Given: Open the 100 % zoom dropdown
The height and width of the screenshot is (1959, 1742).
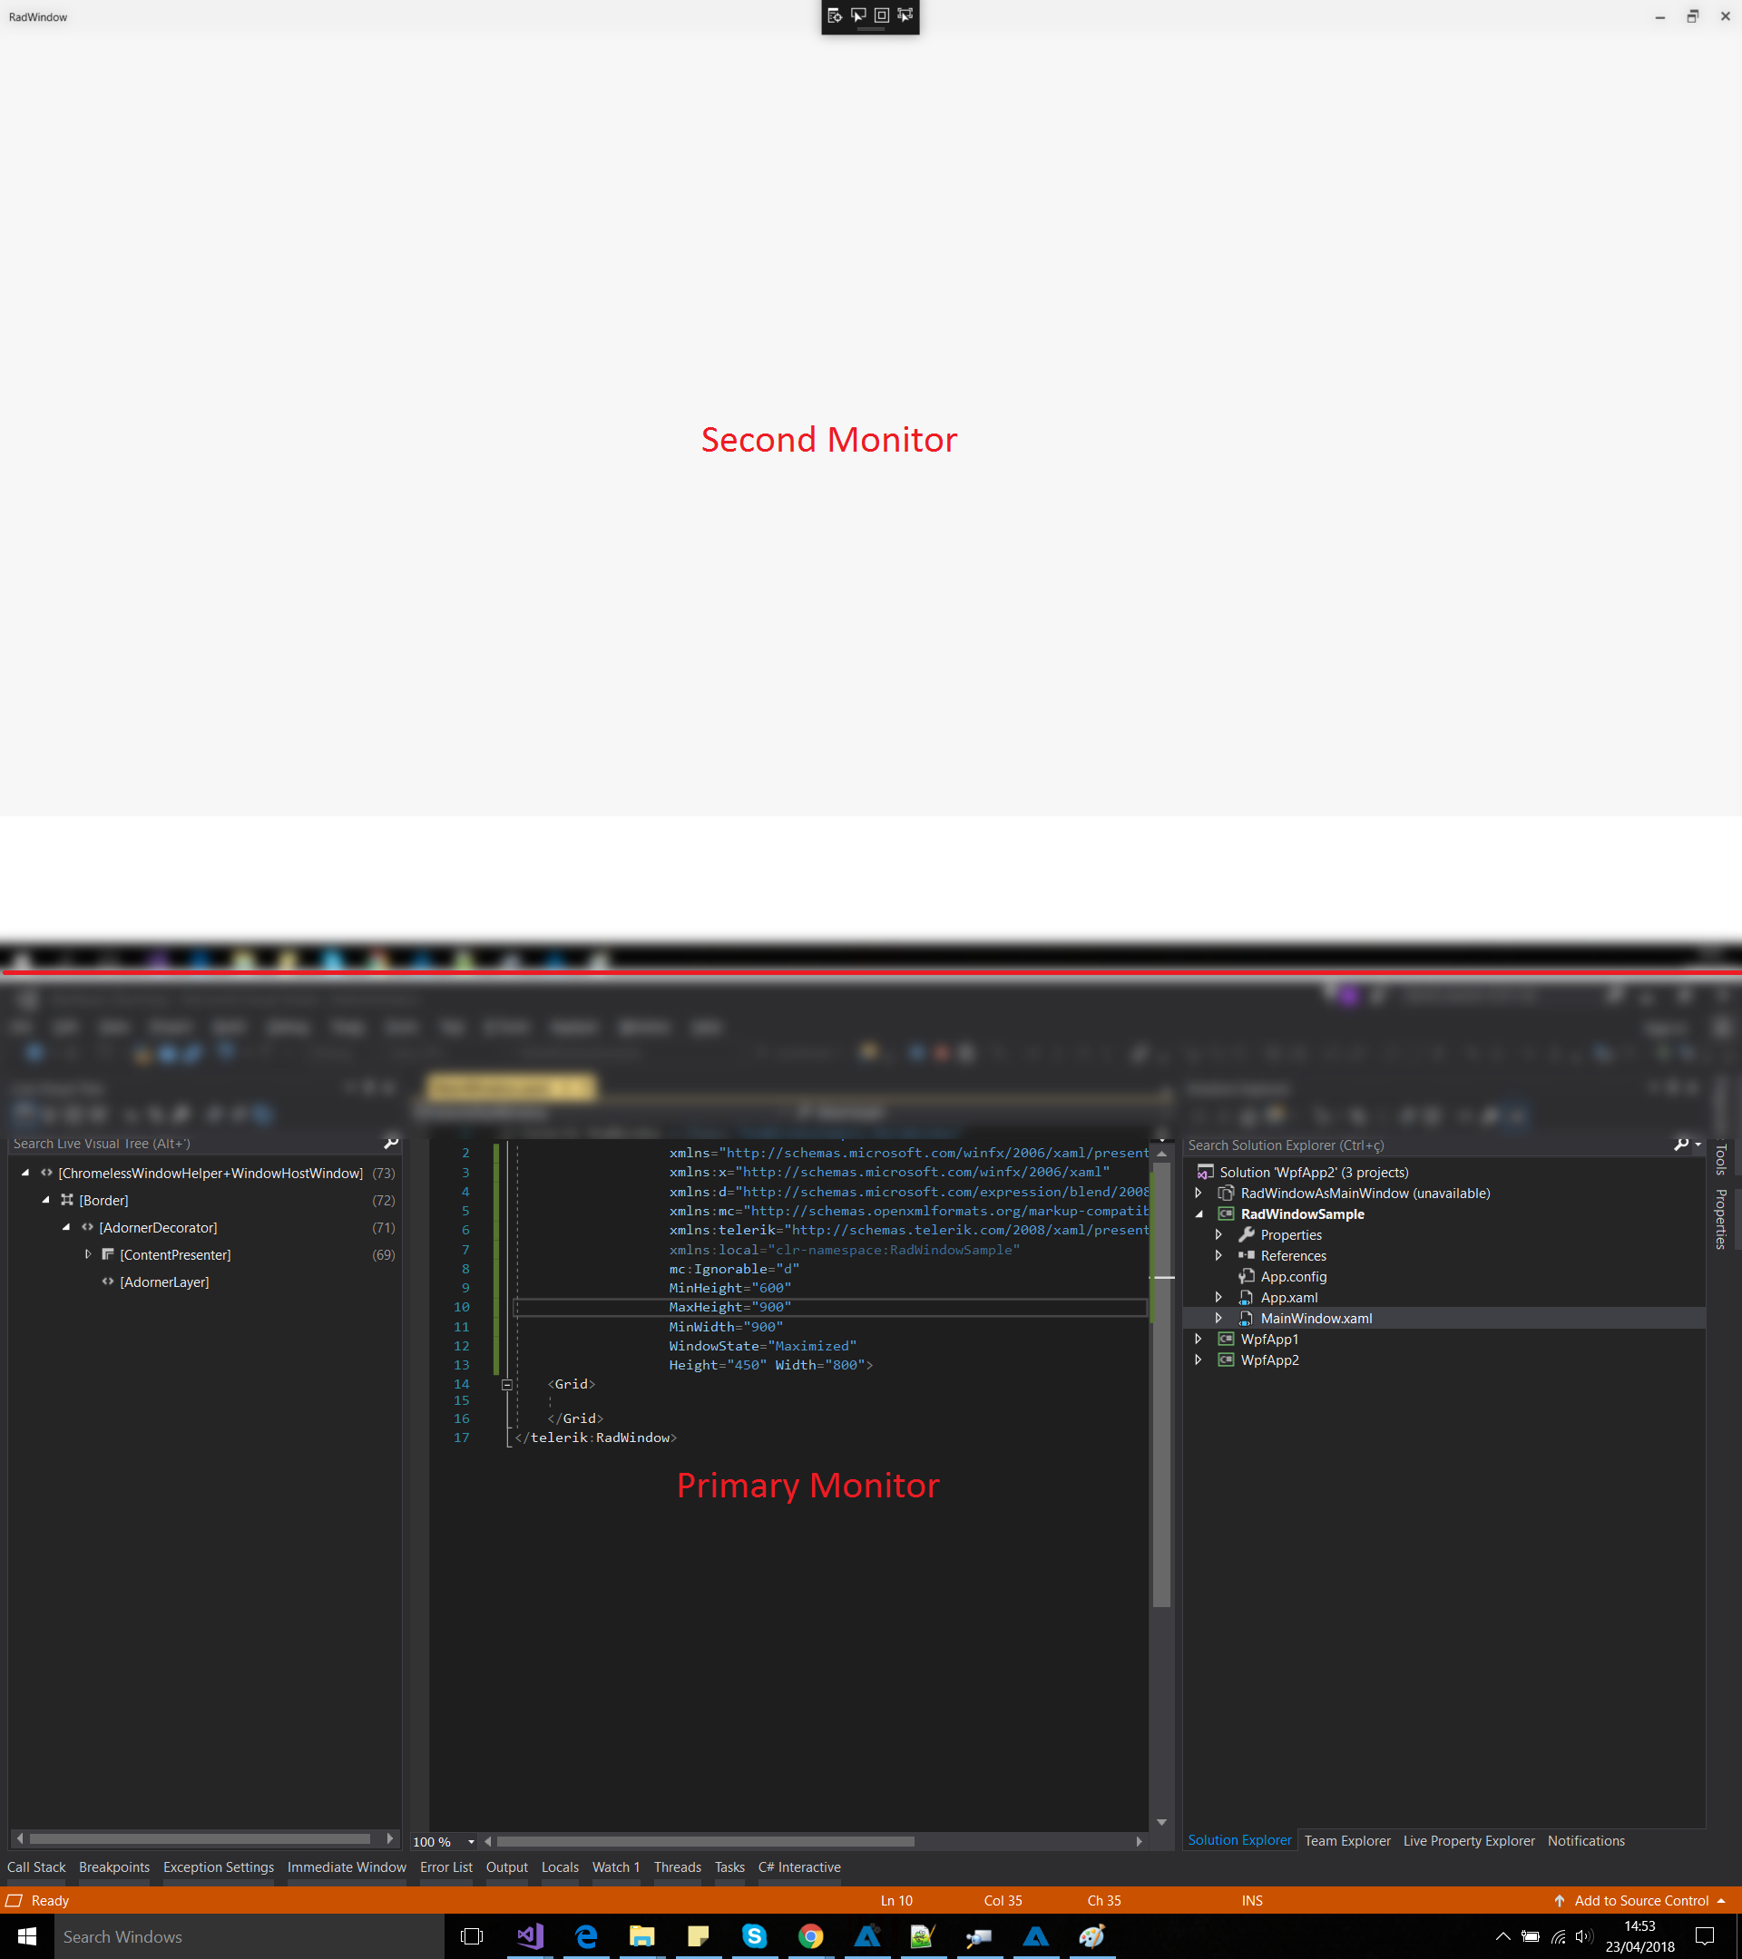Looking at the screenshot, I should tap(471, 1842).
